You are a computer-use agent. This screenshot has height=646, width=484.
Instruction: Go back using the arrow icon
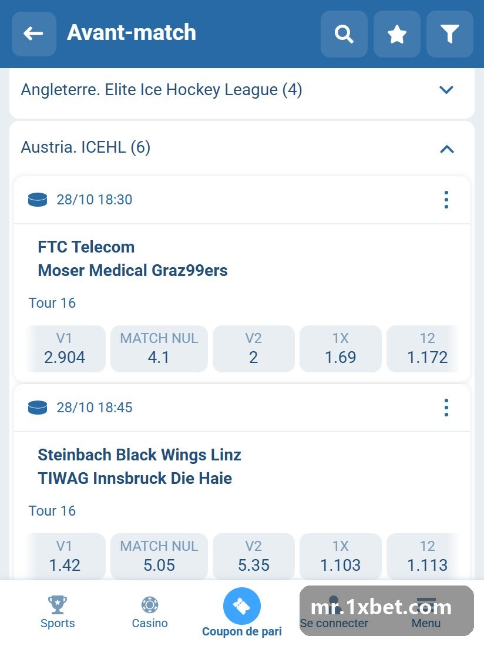[x=34, y=33]
